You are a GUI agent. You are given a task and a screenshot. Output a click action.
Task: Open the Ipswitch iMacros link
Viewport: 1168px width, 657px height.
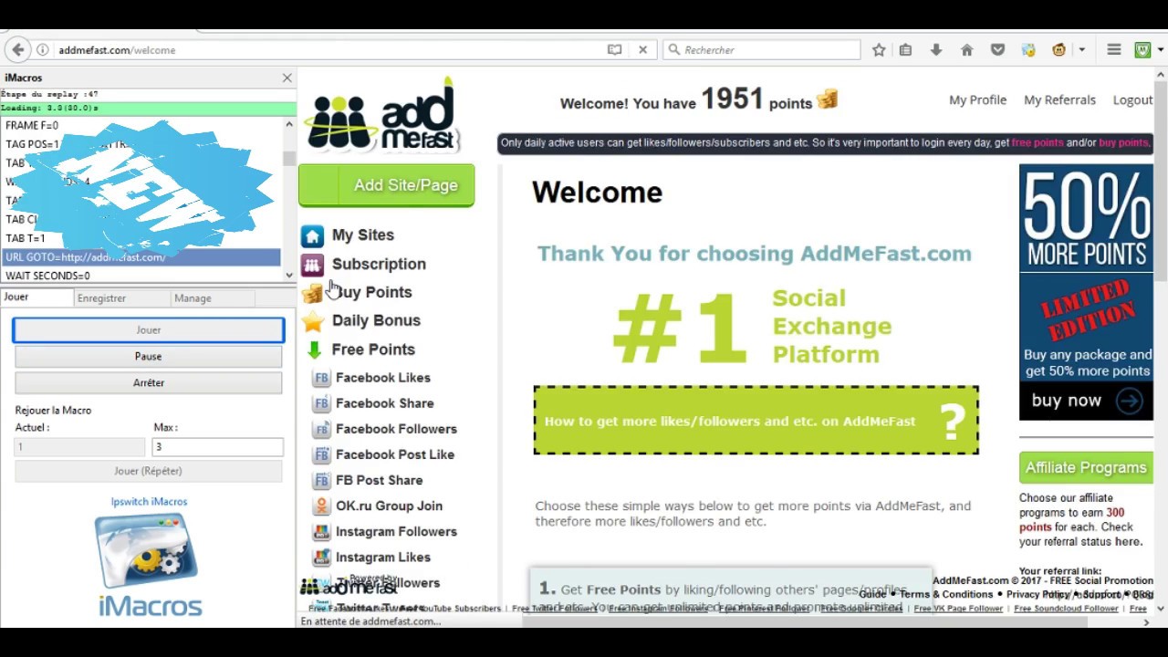(x=149, y=502)
